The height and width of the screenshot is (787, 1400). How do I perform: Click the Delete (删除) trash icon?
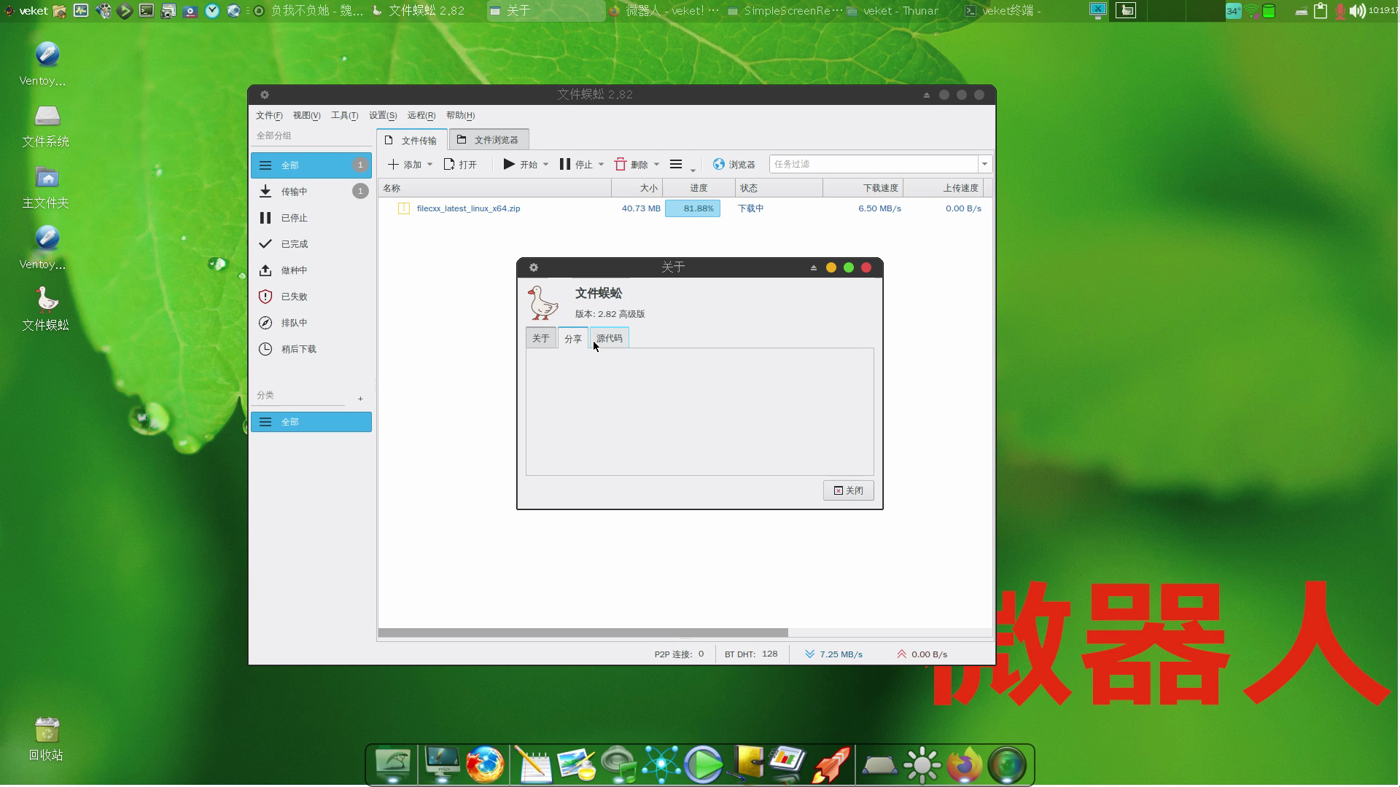(621, 165)
